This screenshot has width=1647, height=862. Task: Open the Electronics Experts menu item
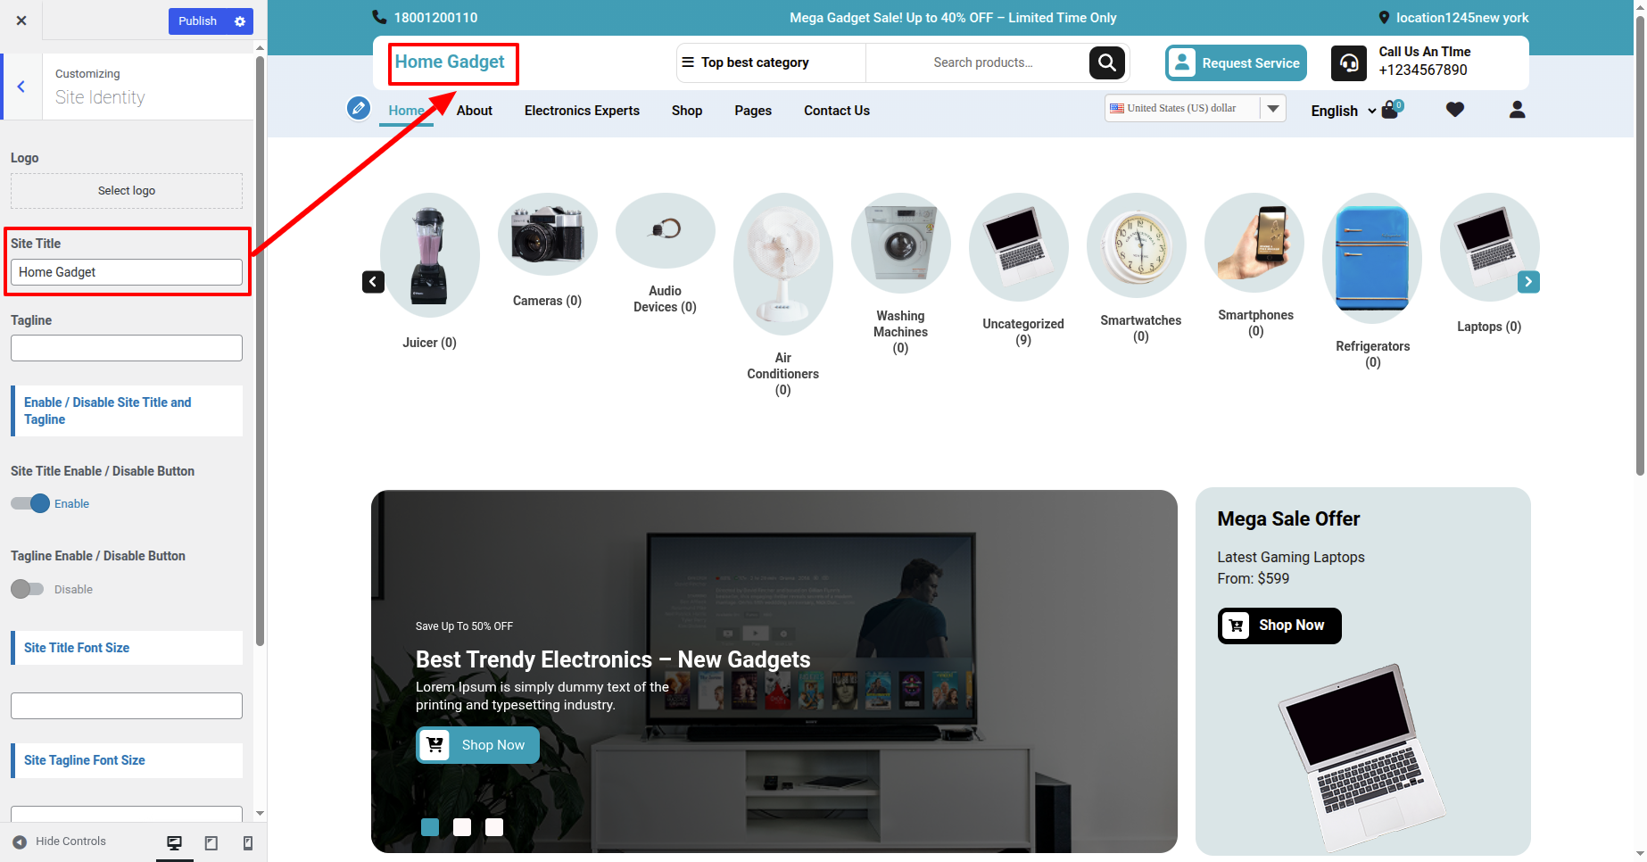point(582,111)
